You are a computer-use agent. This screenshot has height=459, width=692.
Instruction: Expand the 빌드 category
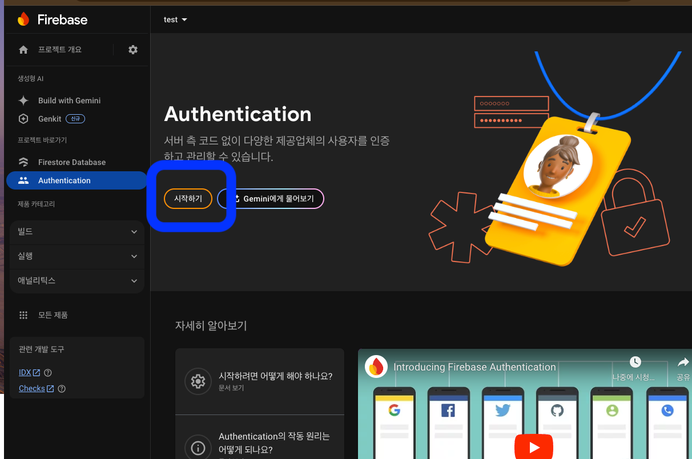[77, 232]
